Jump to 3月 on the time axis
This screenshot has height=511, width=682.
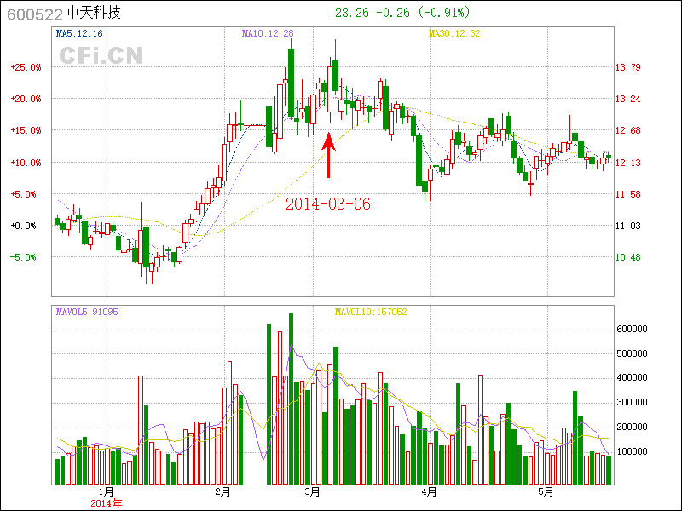313,491
